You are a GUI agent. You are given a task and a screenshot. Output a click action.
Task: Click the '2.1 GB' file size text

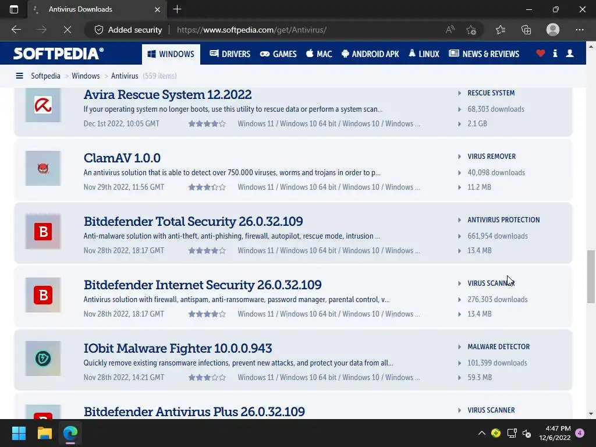[x=477, y=124]
